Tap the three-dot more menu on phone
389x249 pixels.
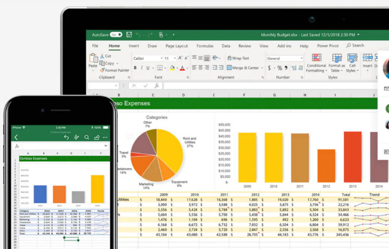pyautogui.click(x=105, y=137)
